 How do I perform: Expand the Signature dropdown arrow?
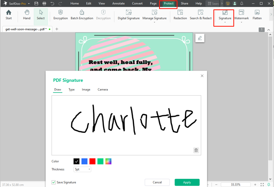225,22
